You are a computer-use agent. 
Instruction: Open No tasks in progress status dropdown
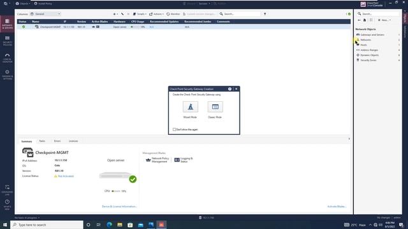point(27,218)
